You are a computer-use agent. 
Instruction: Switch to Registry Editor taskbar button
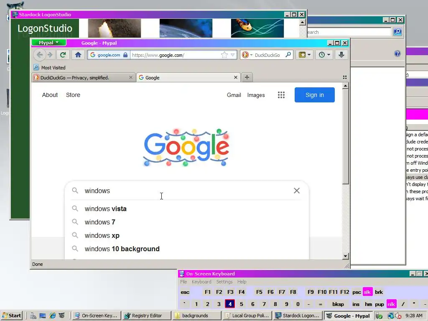[x=147, y=316]
